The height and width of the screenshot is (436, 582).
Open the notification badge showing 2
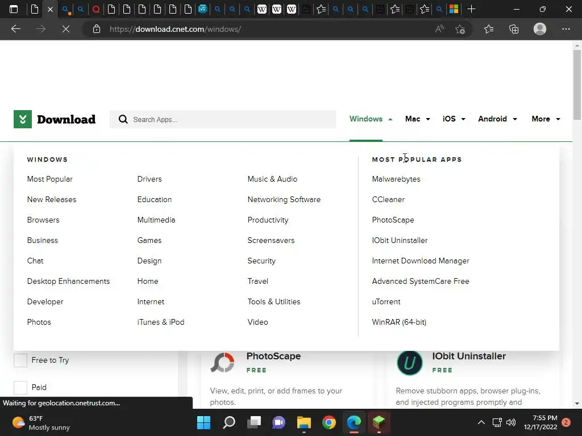tap(566, 422)
